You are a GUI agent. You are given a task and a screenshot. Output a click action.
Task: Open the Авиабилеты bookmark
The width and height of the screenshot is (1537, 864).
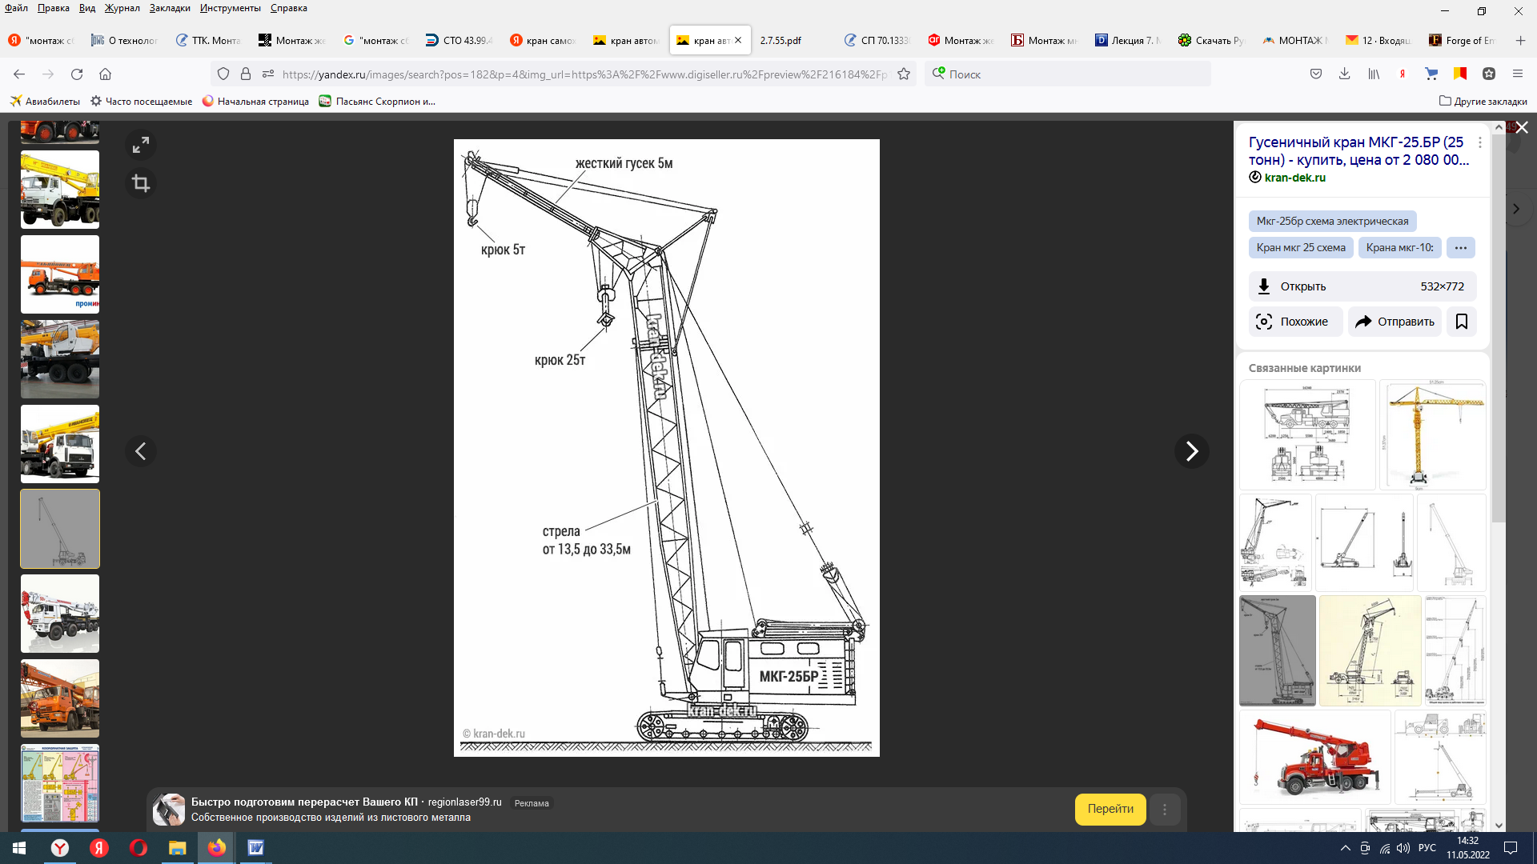point(45,102)
